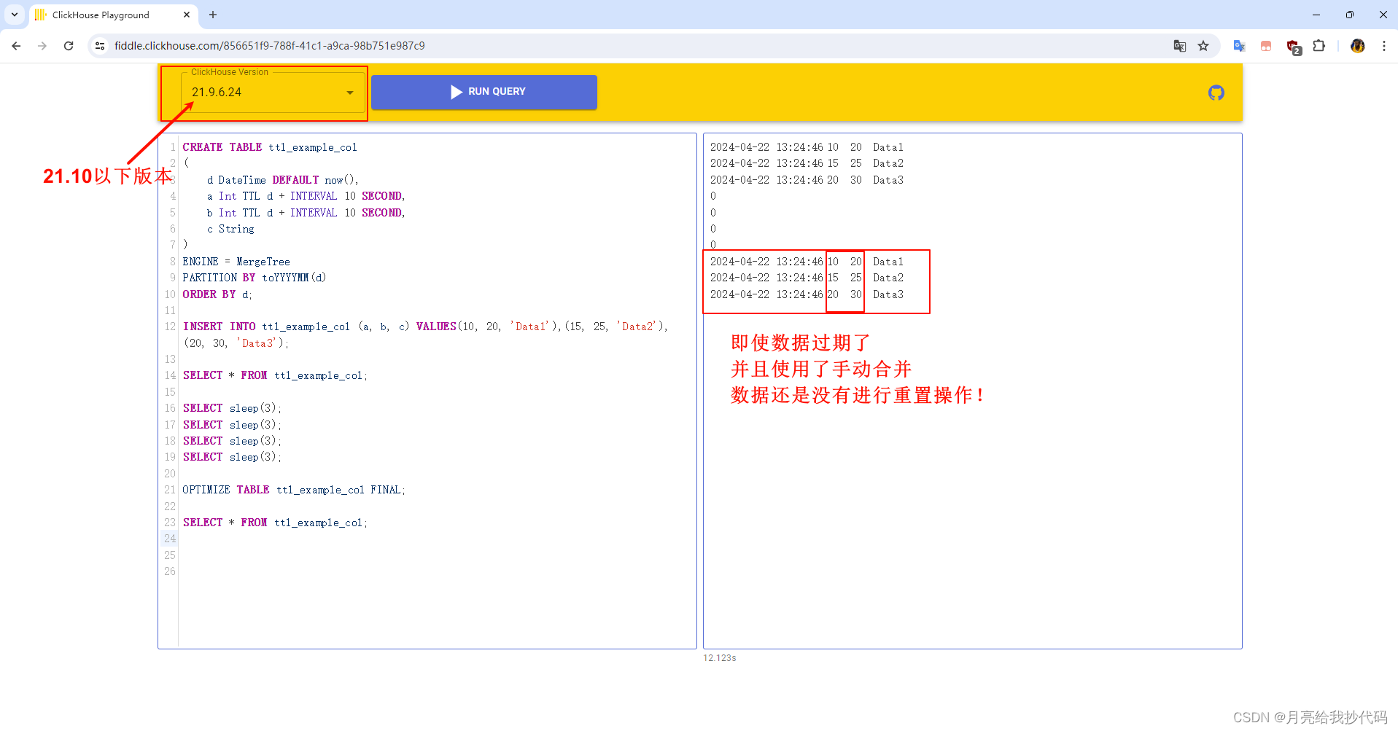
Task: Open the Google Translate extension
Action: pos(1239,46)
